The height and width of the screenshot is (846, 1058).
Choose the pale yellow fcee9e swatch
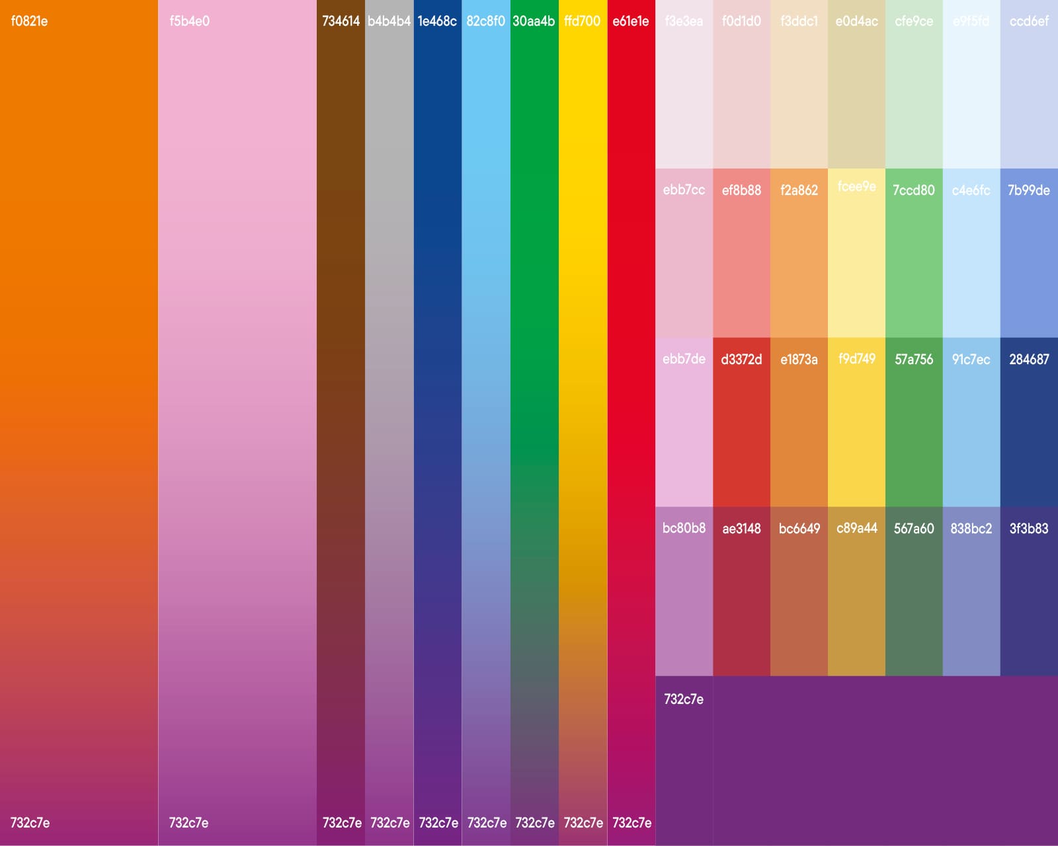856,254
